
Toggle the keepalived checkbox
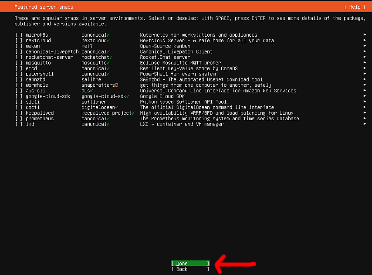coord(19,113)
